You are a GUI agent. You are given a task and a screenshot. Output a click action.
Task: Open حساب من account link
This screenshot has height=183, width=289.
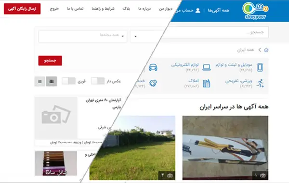(184, 11)
